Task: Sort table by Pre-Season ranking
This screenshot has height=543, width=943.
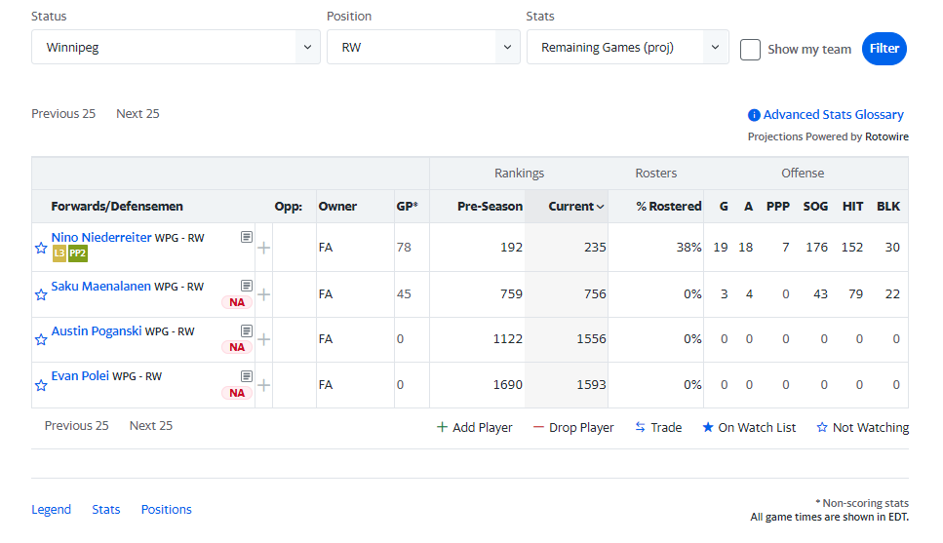Action: click(490, 207)
